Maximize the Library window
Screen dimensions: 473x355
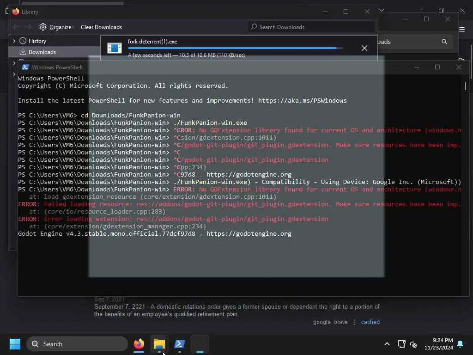346,12
